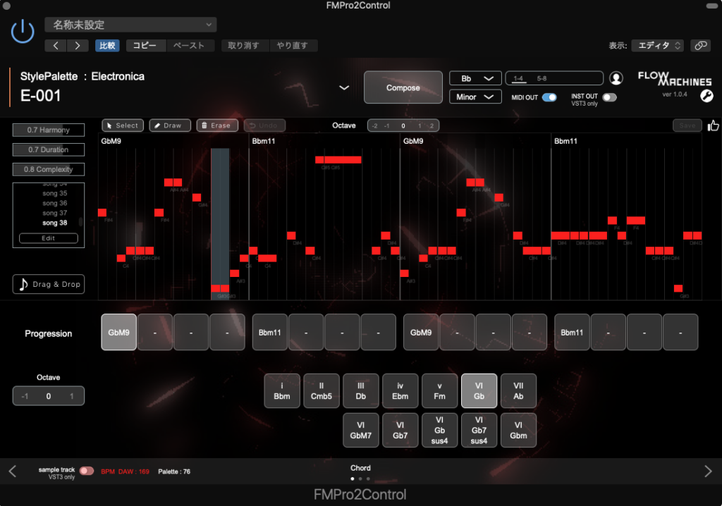Viewport: 722px width, 506px height.
Task: Activate the Select cursor tool
Action: (123, 125)
